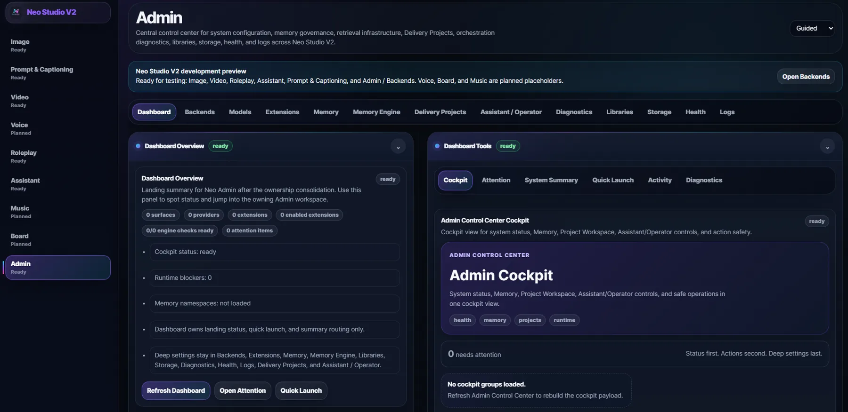Viewport: 848px width, 412px height.
Task: Open the Storage tab
Action: (x=659, y=112)
